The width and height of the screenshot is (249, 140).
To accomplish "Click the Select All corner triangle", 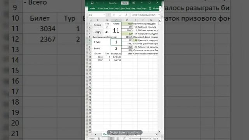I will (x=90, y=20).
